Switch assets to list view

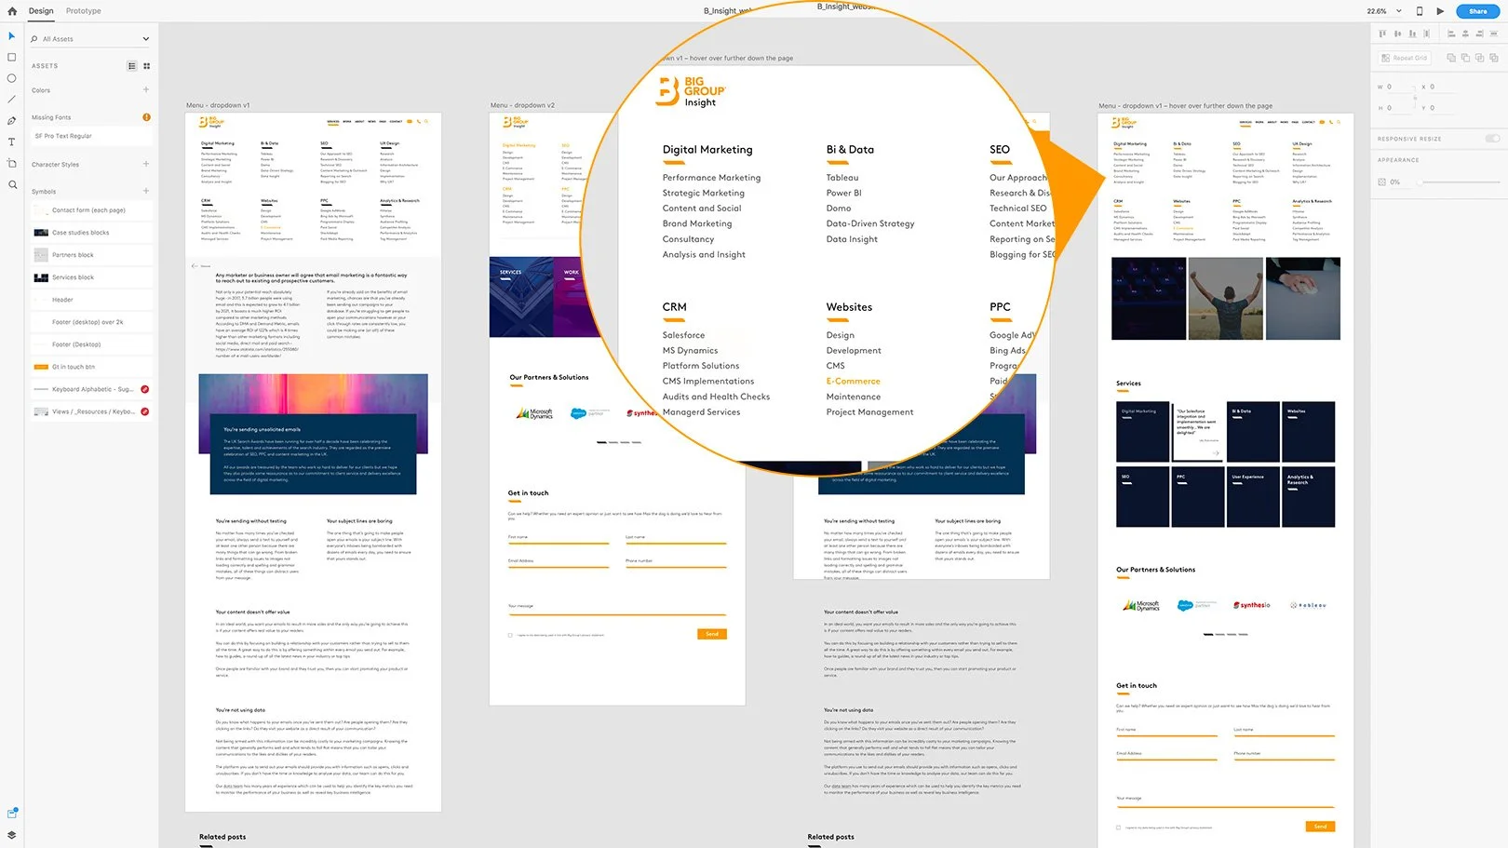[131, 66]
